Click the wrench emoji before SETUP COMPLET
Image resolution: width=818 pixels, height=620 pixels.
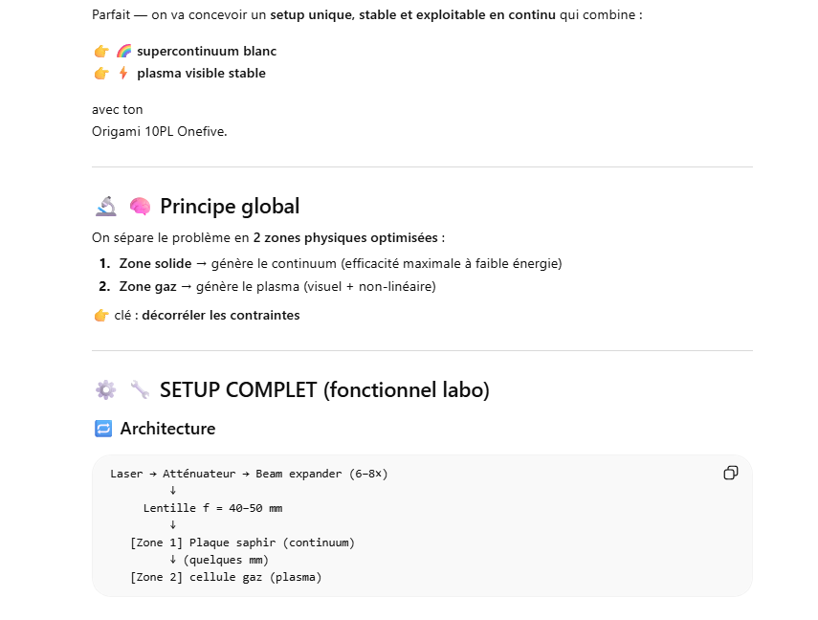(x=140, y=390)
